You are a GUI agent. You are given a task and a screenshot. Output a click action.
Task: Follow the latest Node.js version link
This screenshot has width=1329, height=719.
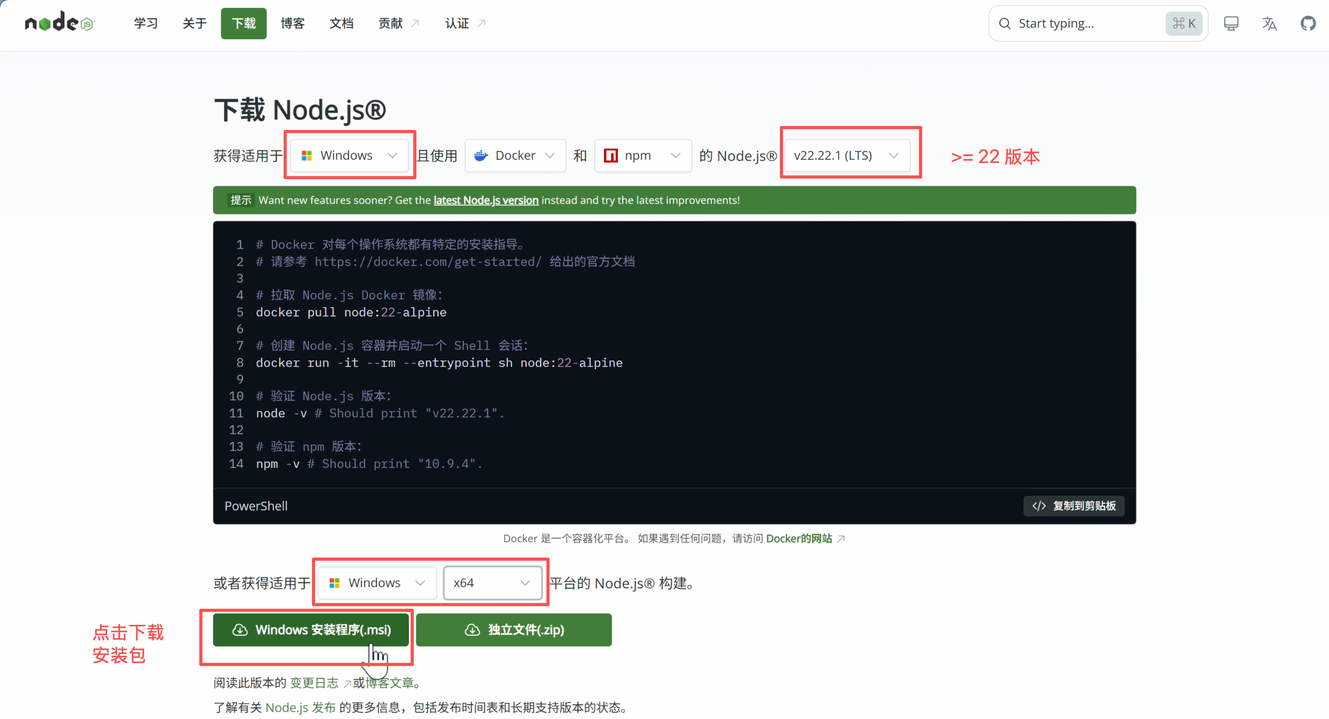pyautogui.click(x=486, y=200)
